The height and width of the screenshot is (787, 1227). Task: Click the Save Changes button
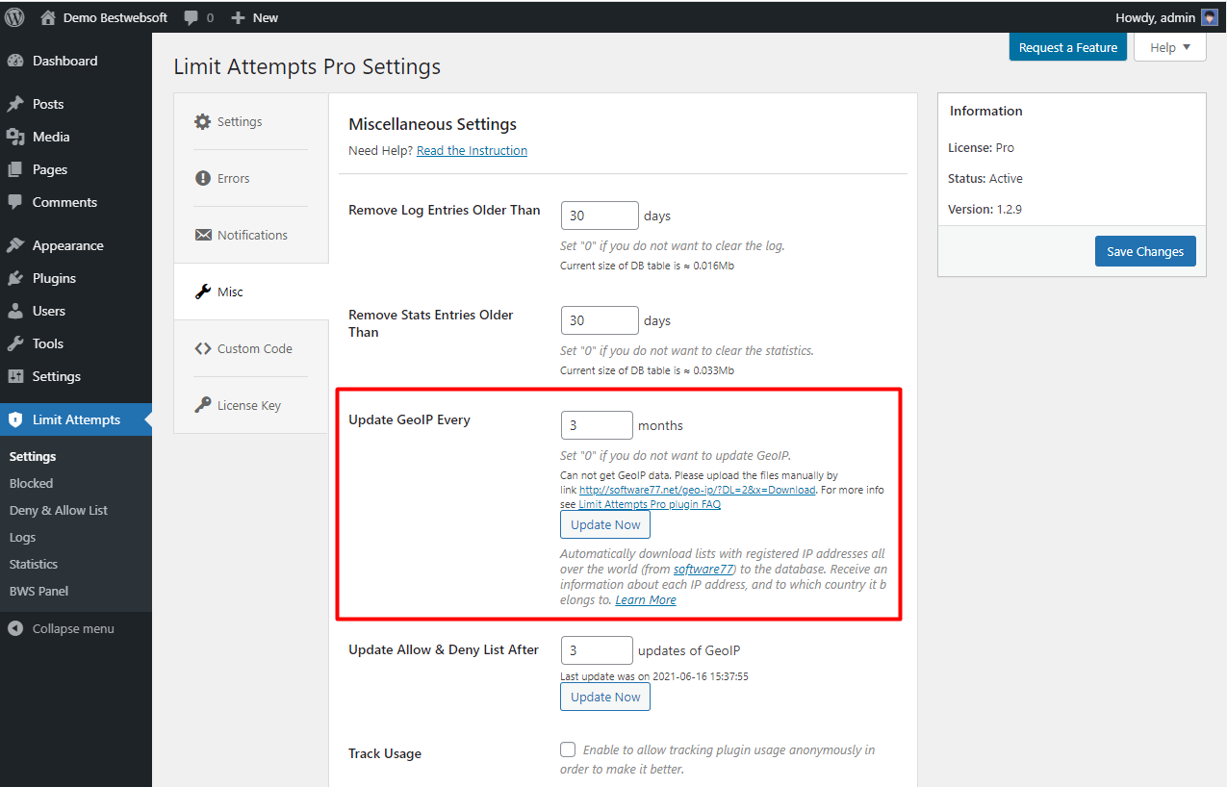tap(1145, 251)
